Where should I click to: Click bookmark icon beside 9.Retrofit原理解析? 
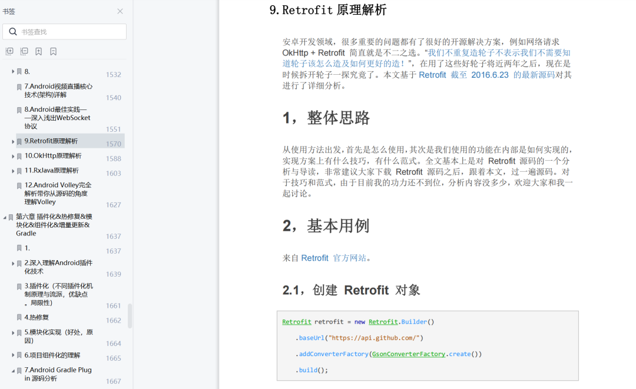point(19,141)
